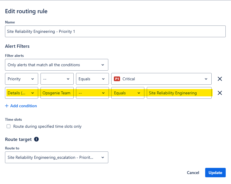
Task: Click the Update button
Action: 215,173
